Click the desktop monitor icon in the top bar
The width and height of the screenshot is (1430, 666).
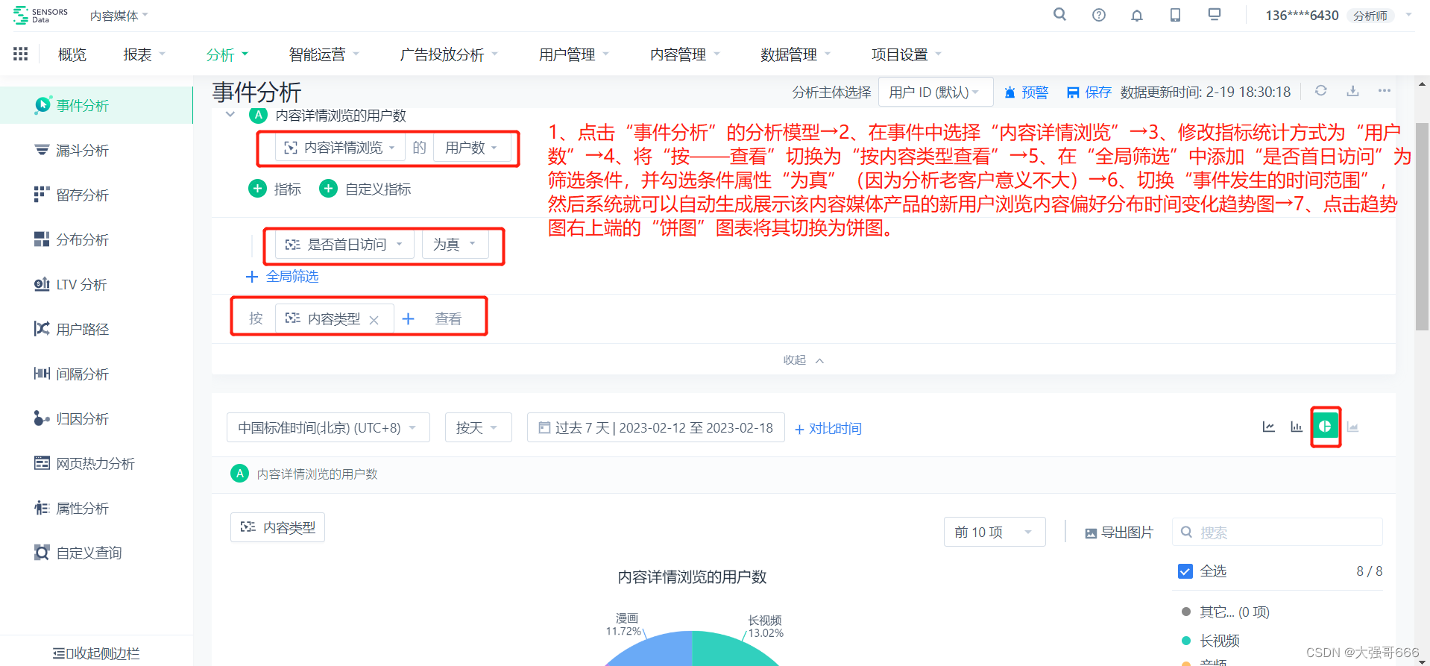click(1215, 14)
